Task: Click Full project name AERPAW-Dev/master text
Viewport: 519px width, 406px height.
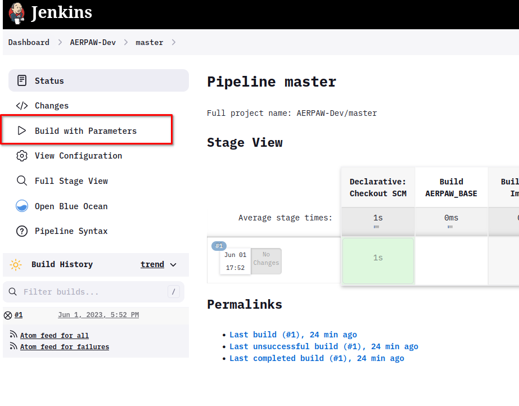Action: [x=292, y=113]
